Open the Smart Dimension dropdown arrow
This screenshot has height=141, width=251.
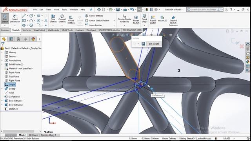(x=15, y=26)
